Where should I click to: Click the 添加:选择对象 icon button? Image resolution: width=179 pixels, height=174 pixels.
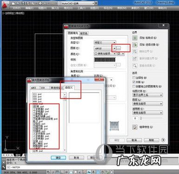(x=135, y=45)
